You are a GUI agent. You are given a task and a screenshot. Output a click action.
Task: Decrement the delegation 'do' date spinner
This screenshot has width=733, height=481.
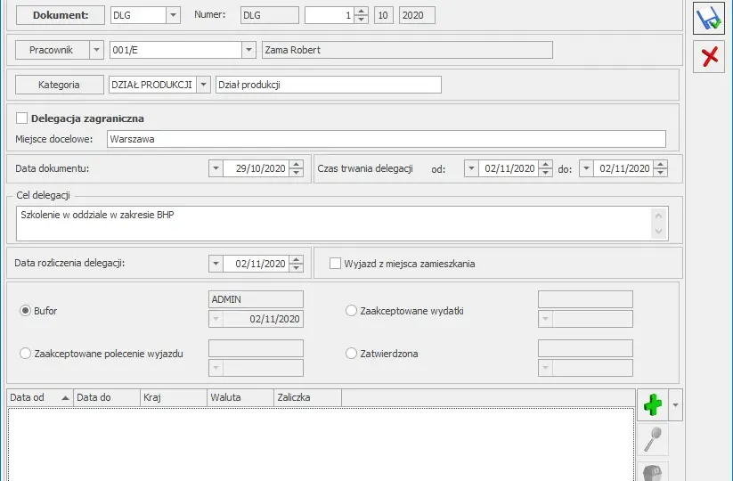pos(660,173)
